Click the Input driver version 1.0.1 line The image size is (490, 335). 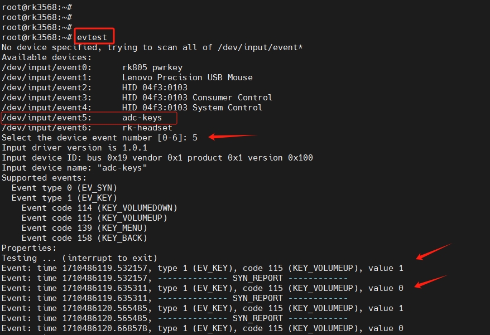tap(74, 148)
